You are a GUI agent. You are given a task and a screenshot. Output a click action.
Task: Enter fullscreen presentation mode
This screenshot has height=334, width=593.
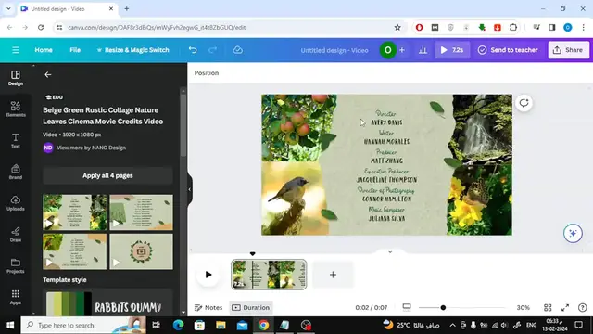pos(565,307)
